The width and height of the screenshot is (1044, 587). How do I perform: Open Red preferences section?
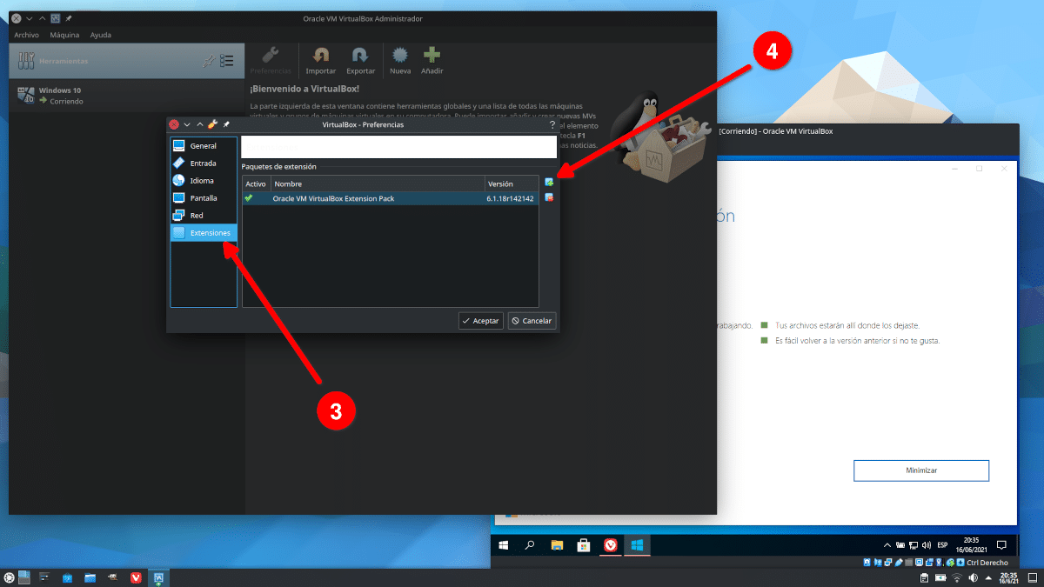click(x=204, y=216)
